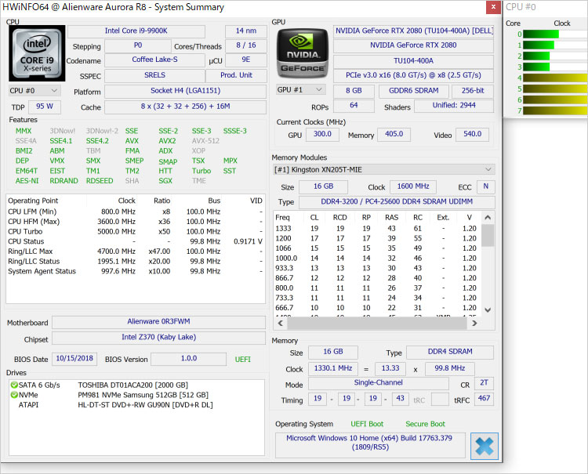Click the Intel Core i9-9900K name field

136,31
